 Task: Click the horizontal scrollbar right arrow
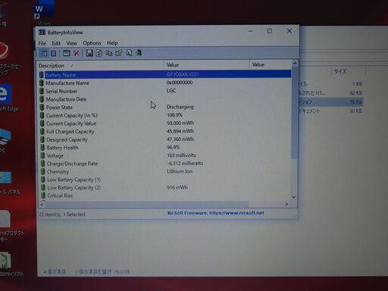coord(286,204)
